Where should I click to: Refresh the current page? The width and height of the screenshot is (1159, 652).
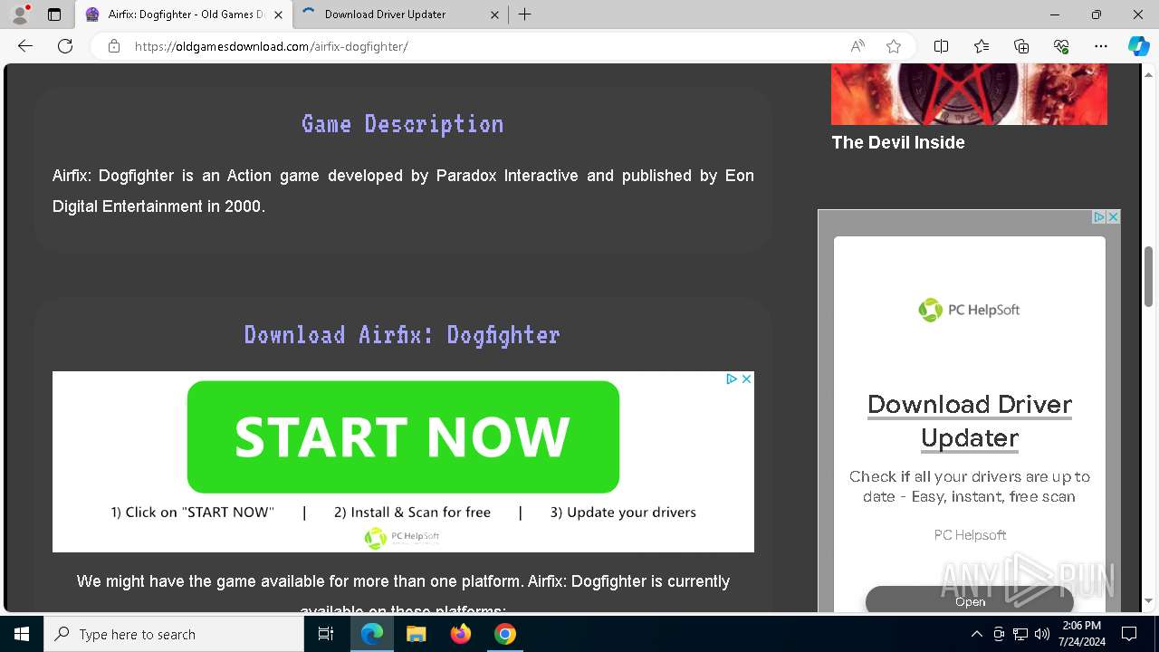click(x=65, y=46)
